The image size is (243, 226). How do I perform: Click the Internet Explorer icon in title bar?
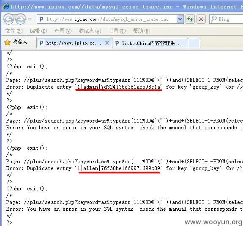click(5, 6)
